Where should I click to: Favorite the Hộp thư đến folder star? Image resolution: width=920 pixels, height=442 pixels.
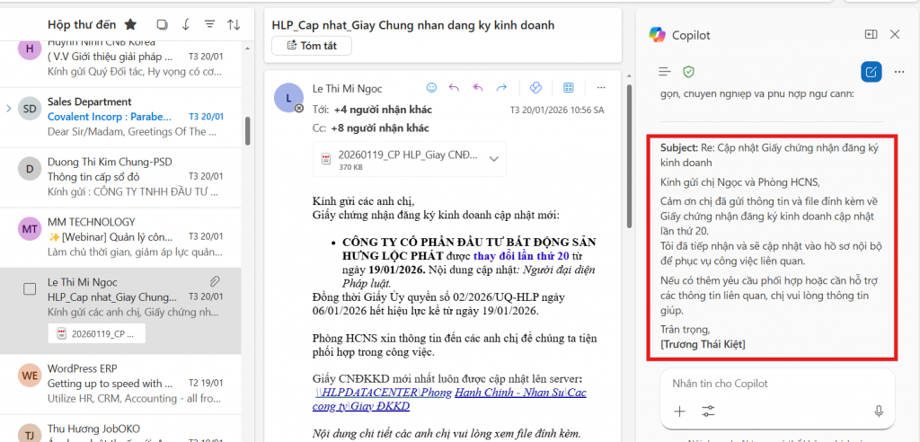130,24
